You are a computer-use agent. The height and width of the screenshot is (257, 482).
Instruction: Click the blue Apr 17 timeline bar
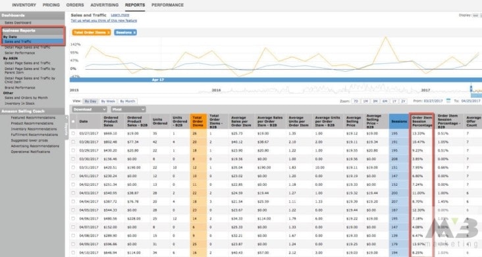click(x=276, y=80)
